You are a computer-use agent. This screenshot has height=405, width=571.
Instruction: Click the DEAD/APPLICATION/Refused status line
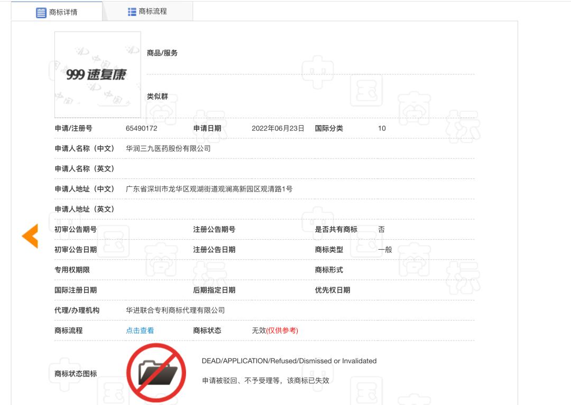pos(289,361)
